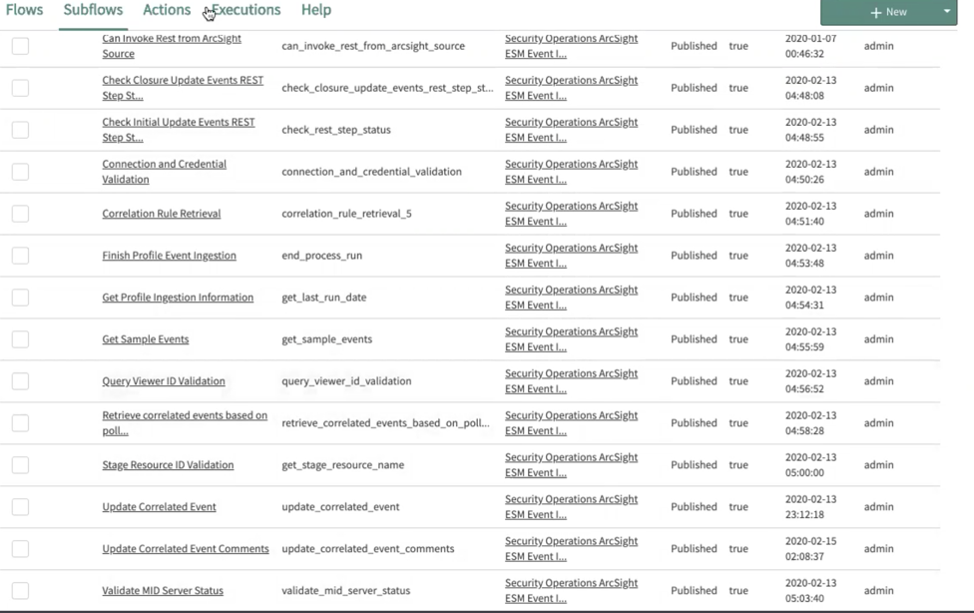Open Correlation Rule Retrieval subflow
The height and width of the screenshot is (613, 974).
(162, 214)
